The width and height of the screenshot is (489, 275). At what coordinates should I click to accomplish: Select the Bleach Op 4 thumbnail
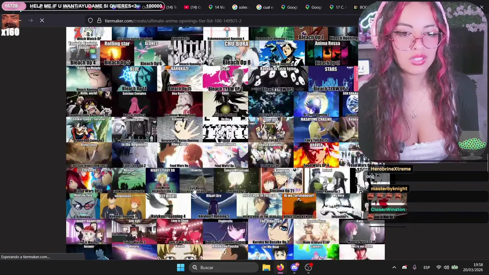tap(83, 53)
